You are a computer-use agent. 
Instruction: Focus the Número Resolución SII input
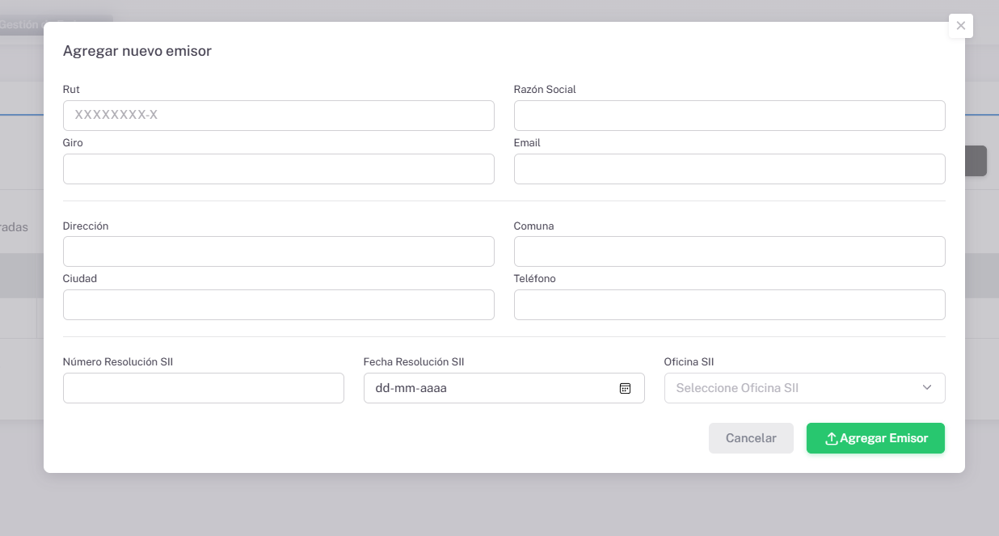203,388
